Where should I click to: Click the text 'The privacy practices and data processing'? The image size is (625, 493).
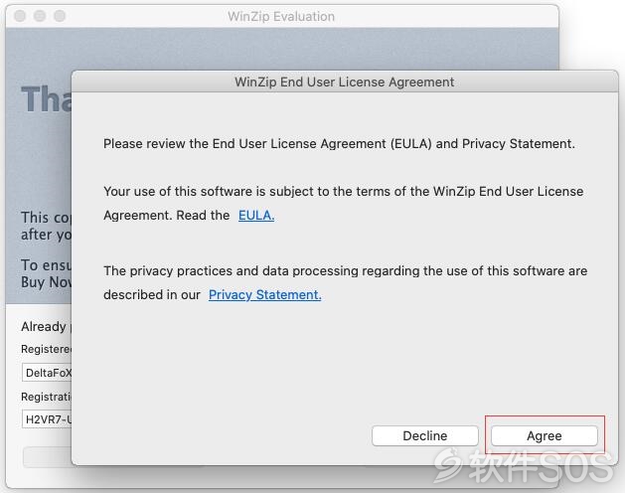232,270
